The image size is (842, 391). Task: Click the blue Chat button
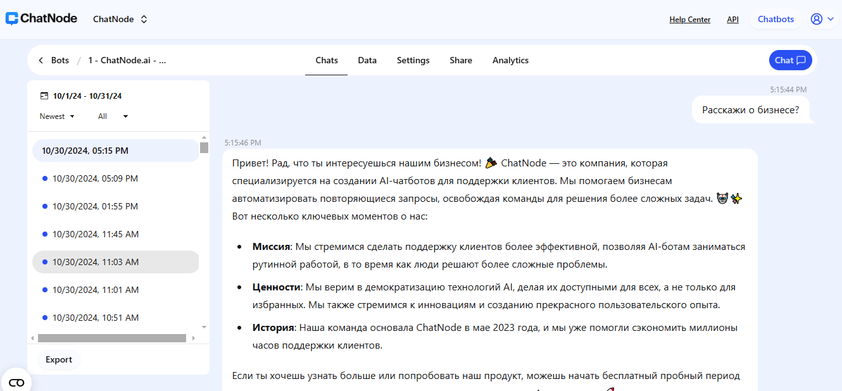[791, 60]
